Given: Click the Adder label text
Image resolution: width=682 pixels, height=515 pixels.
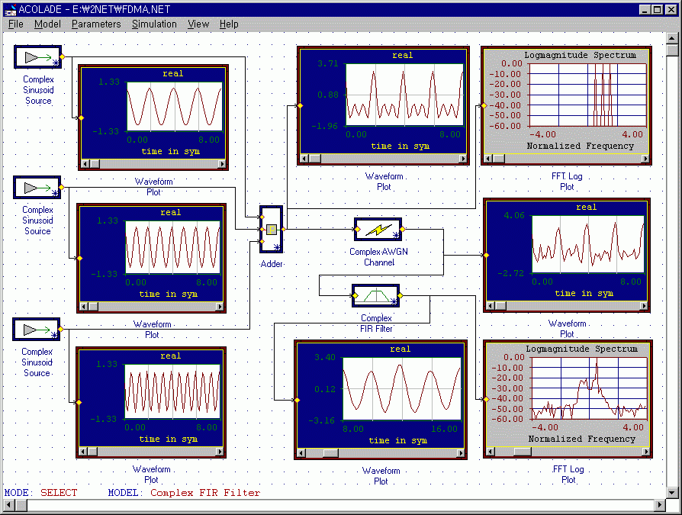Looking at the screenshot, I should pos(272,264).
